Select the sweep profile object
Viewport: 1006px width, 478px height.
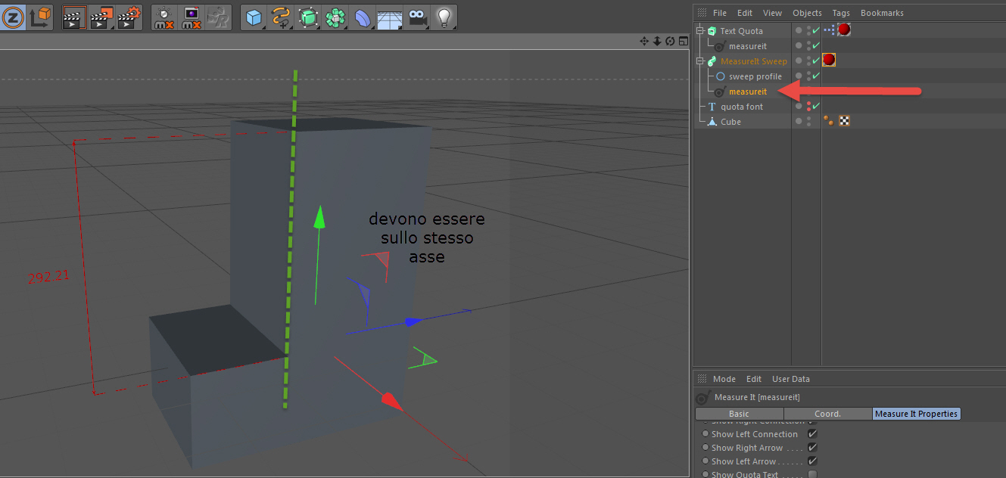755,76
